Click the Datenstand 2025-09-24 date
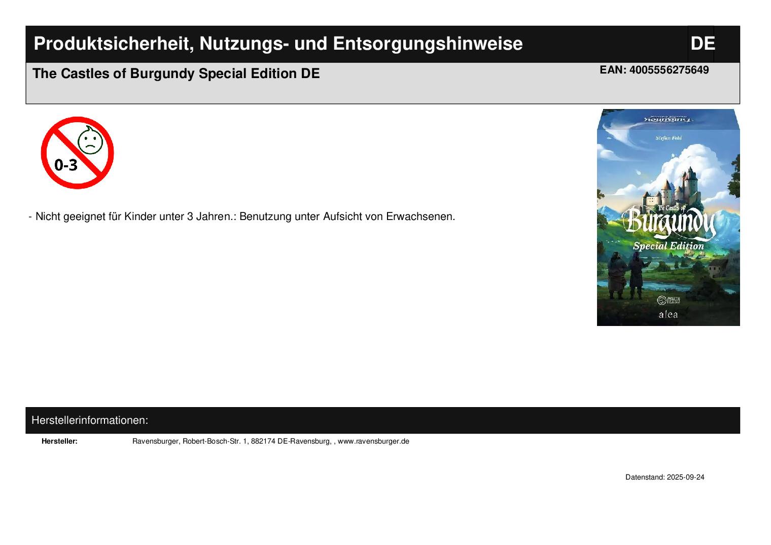 click(x=664, y=477)
